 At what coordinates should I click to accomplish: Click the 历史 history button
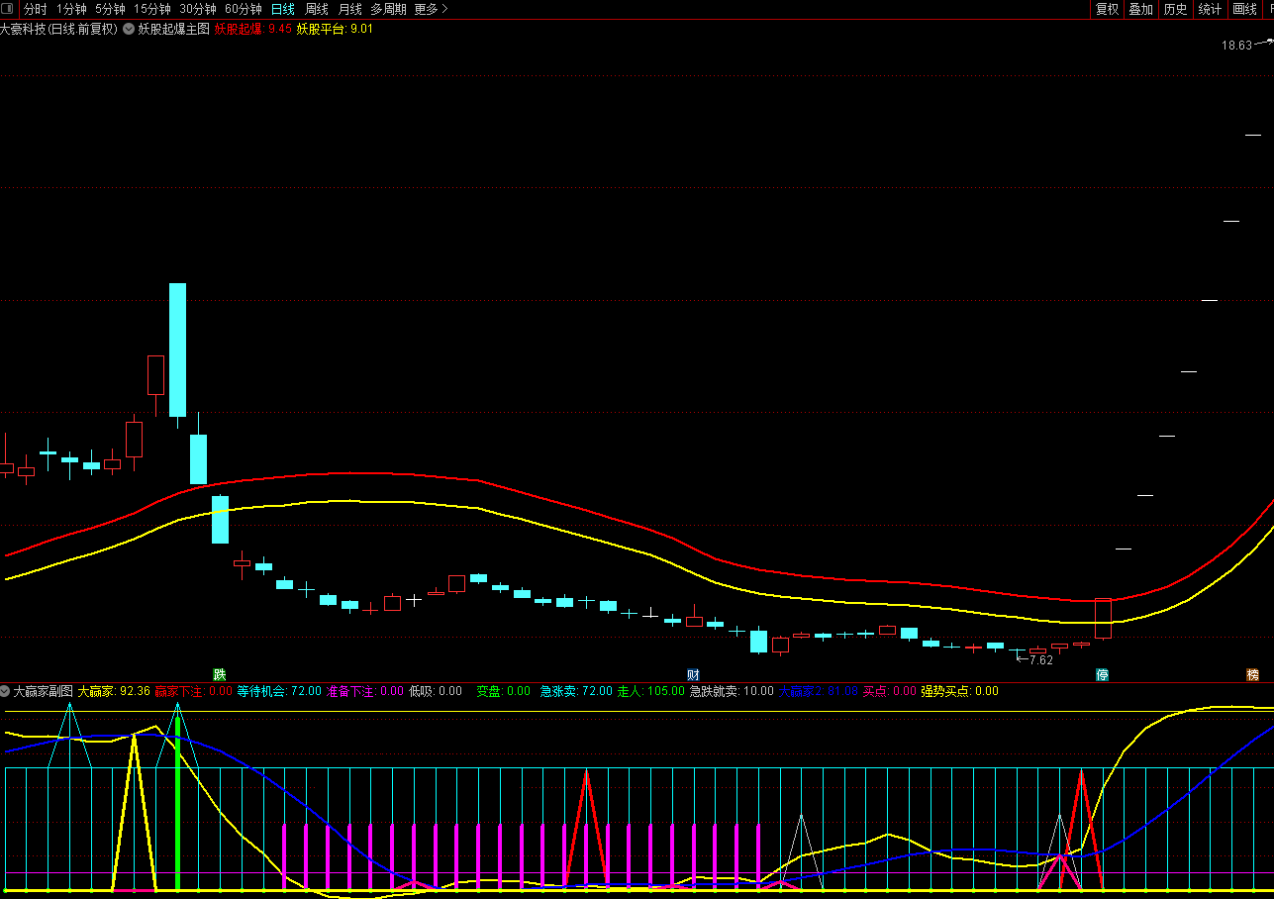(1175, 9)
